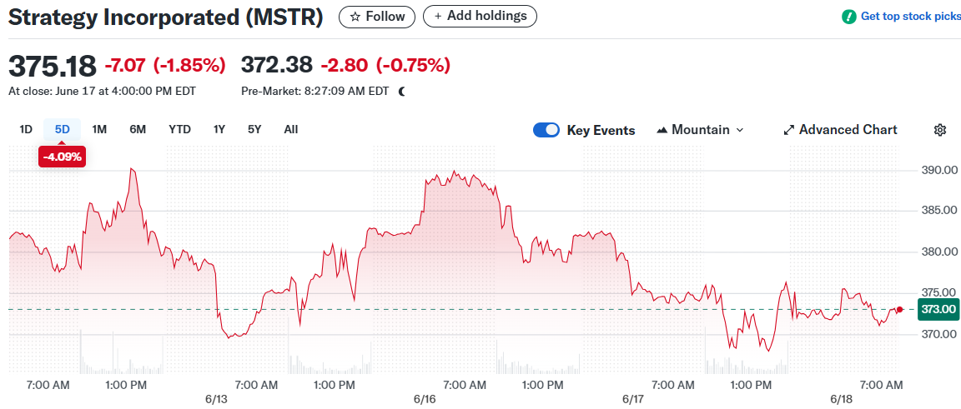Click the -2.80 (-0.75%) pre-market change

tap(385, 64)
